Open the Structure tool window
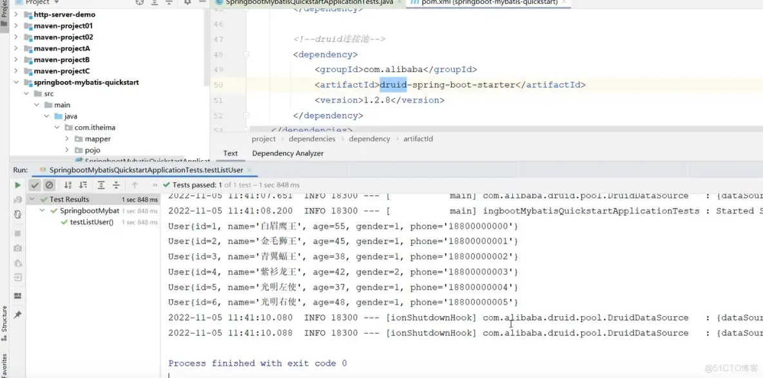 tap(5, 322)
